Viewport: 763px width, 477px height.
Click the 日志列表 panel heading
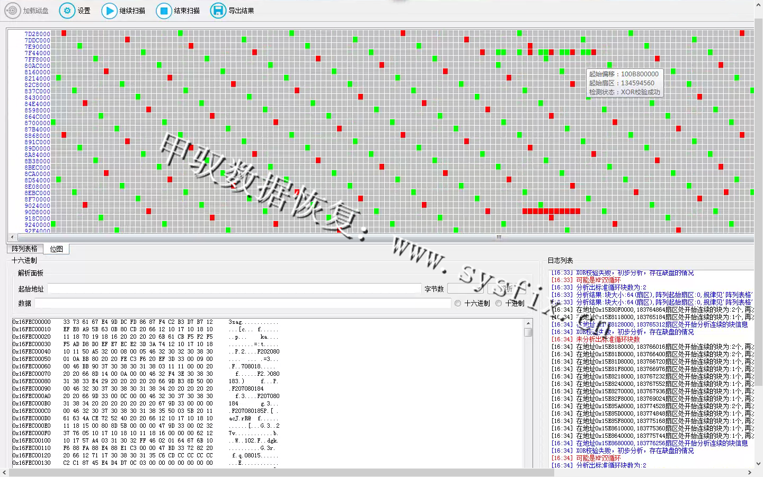560,260
